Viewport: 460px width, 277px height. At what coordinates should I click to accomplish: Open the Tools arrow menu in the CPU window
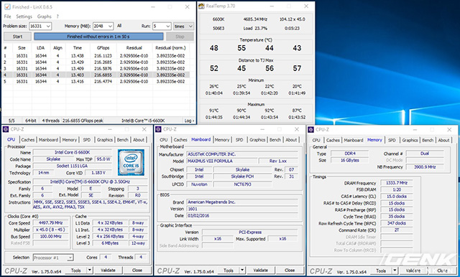coord(90,271)
